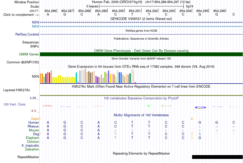Click the NXN label beside GTEx chart
Image resolution: width=243 pixels, height=163 pixels.
coord(35,76)
